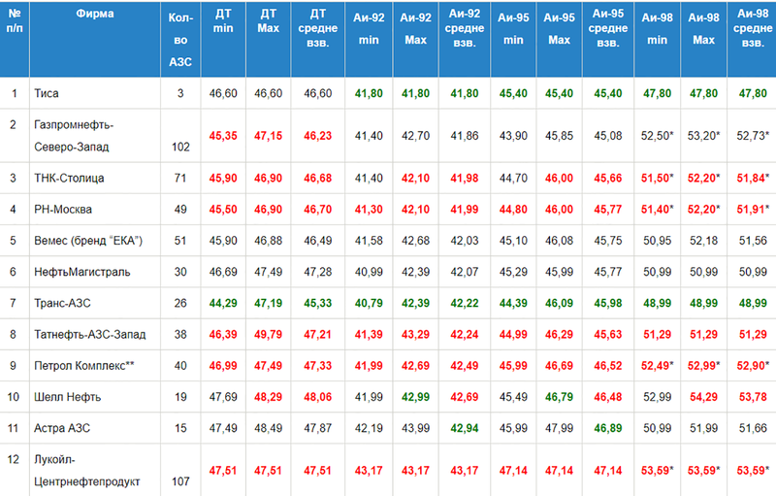Select firm name 'ТНК-Столица'

tap(69, 179)
